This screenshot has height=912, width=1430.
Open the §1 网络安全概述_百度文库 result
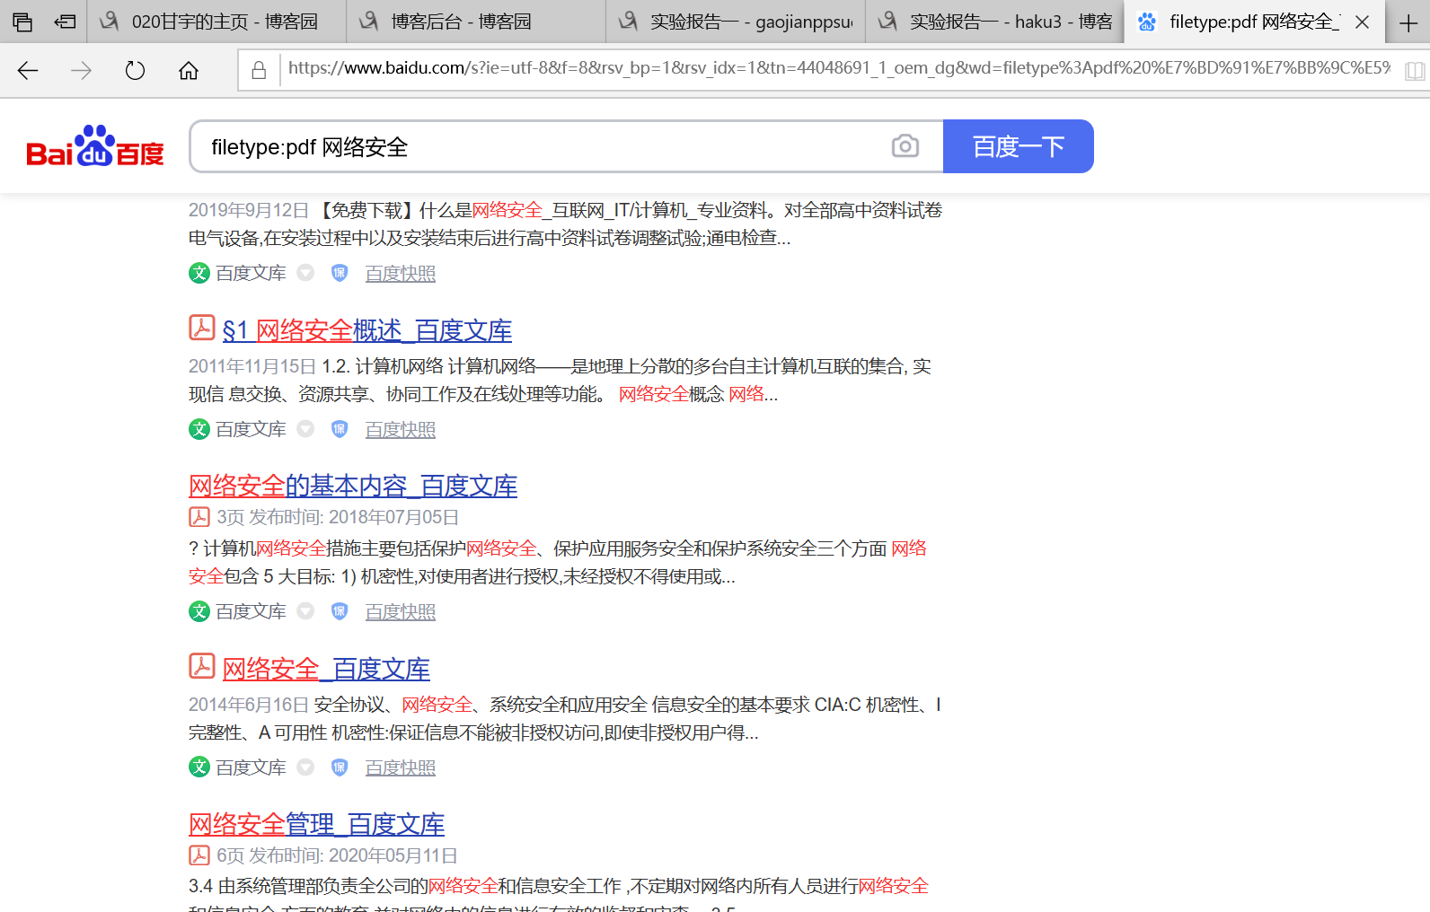[x=367, y=330]
